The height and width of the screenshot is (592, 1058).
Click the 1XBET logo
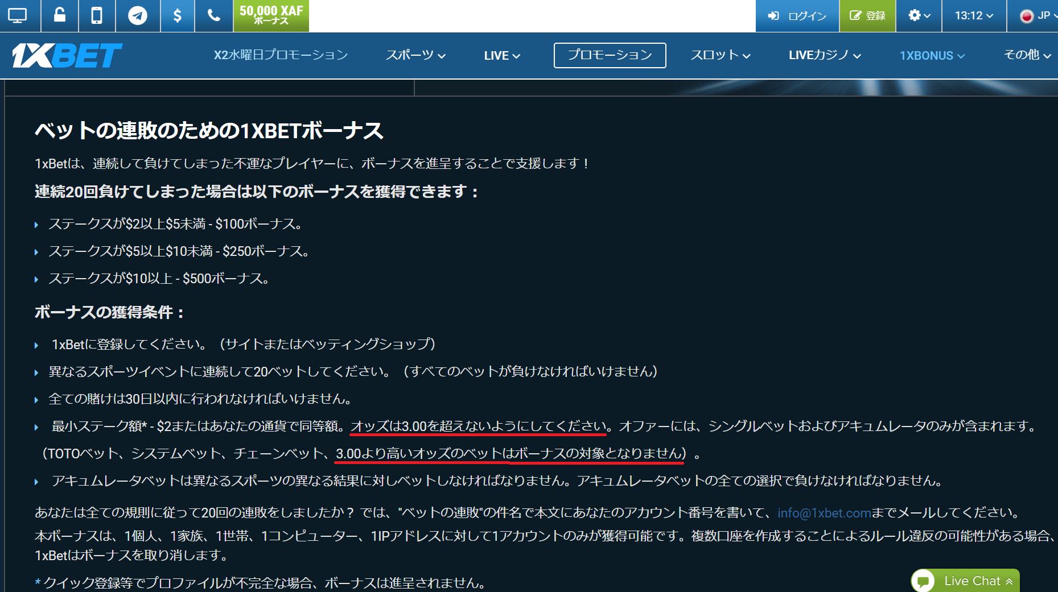pos(67,55)
